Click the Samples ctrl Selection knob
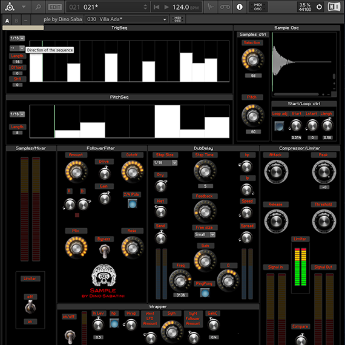The image size is (345, 345). click(x=253, y=60)
